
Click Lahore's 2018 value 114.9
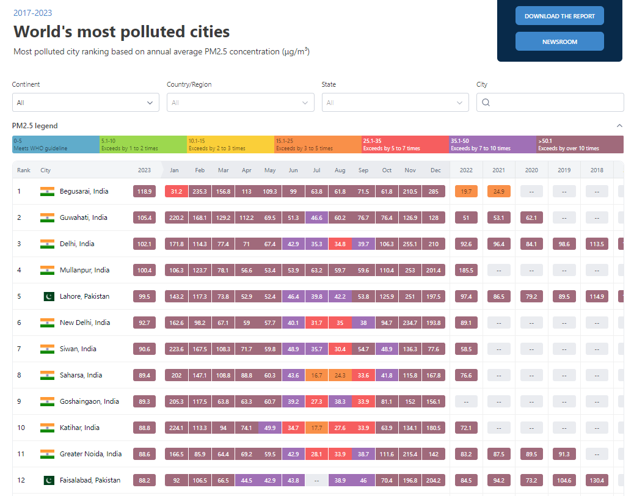point(597,297)
